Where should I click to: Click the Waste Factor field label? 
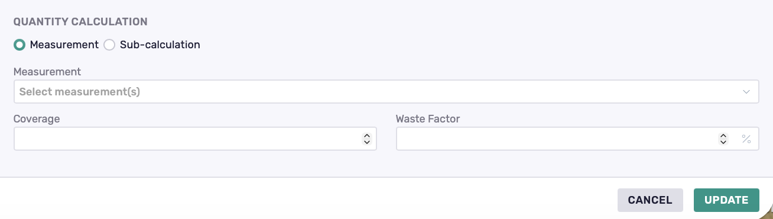pos(428,119)
